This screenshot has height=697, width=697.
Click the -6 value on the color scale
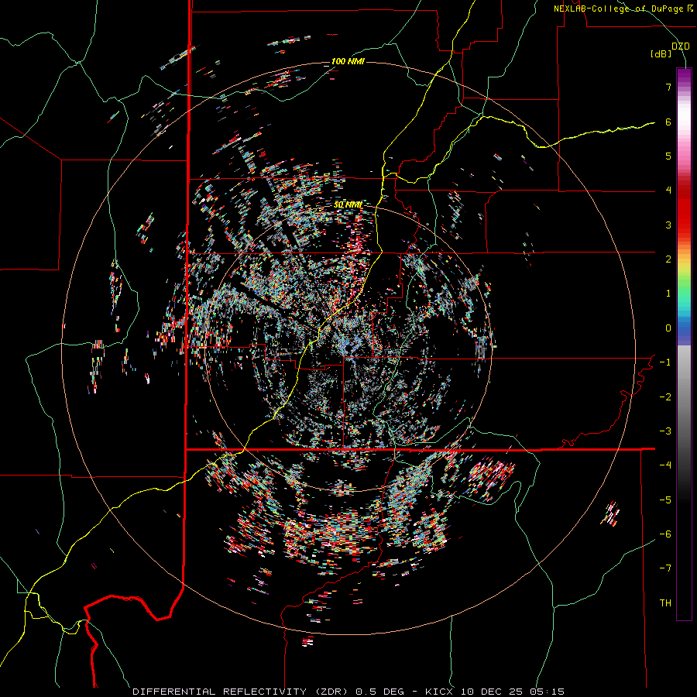(x=665, y=534)
